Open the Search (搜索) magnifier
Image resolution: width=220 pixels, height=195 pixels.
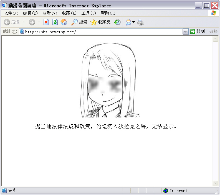79,22
